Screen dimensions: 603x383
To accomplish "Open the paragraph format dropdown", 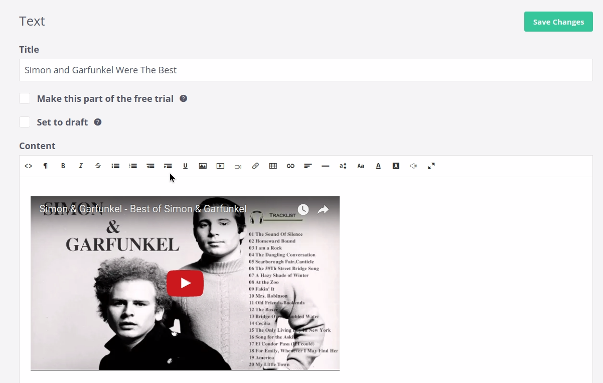I will [46, 166].
